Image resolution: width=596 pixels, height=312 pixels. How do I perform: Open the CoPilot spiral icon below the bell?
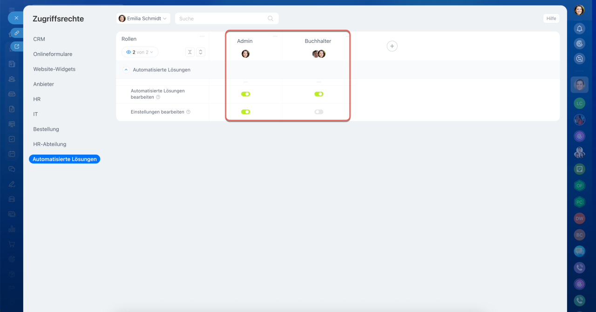(579, 43)
